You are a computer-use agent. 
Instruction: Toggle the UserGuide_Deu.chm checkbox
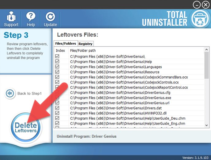pyautogui.click(x=57, y=118)
